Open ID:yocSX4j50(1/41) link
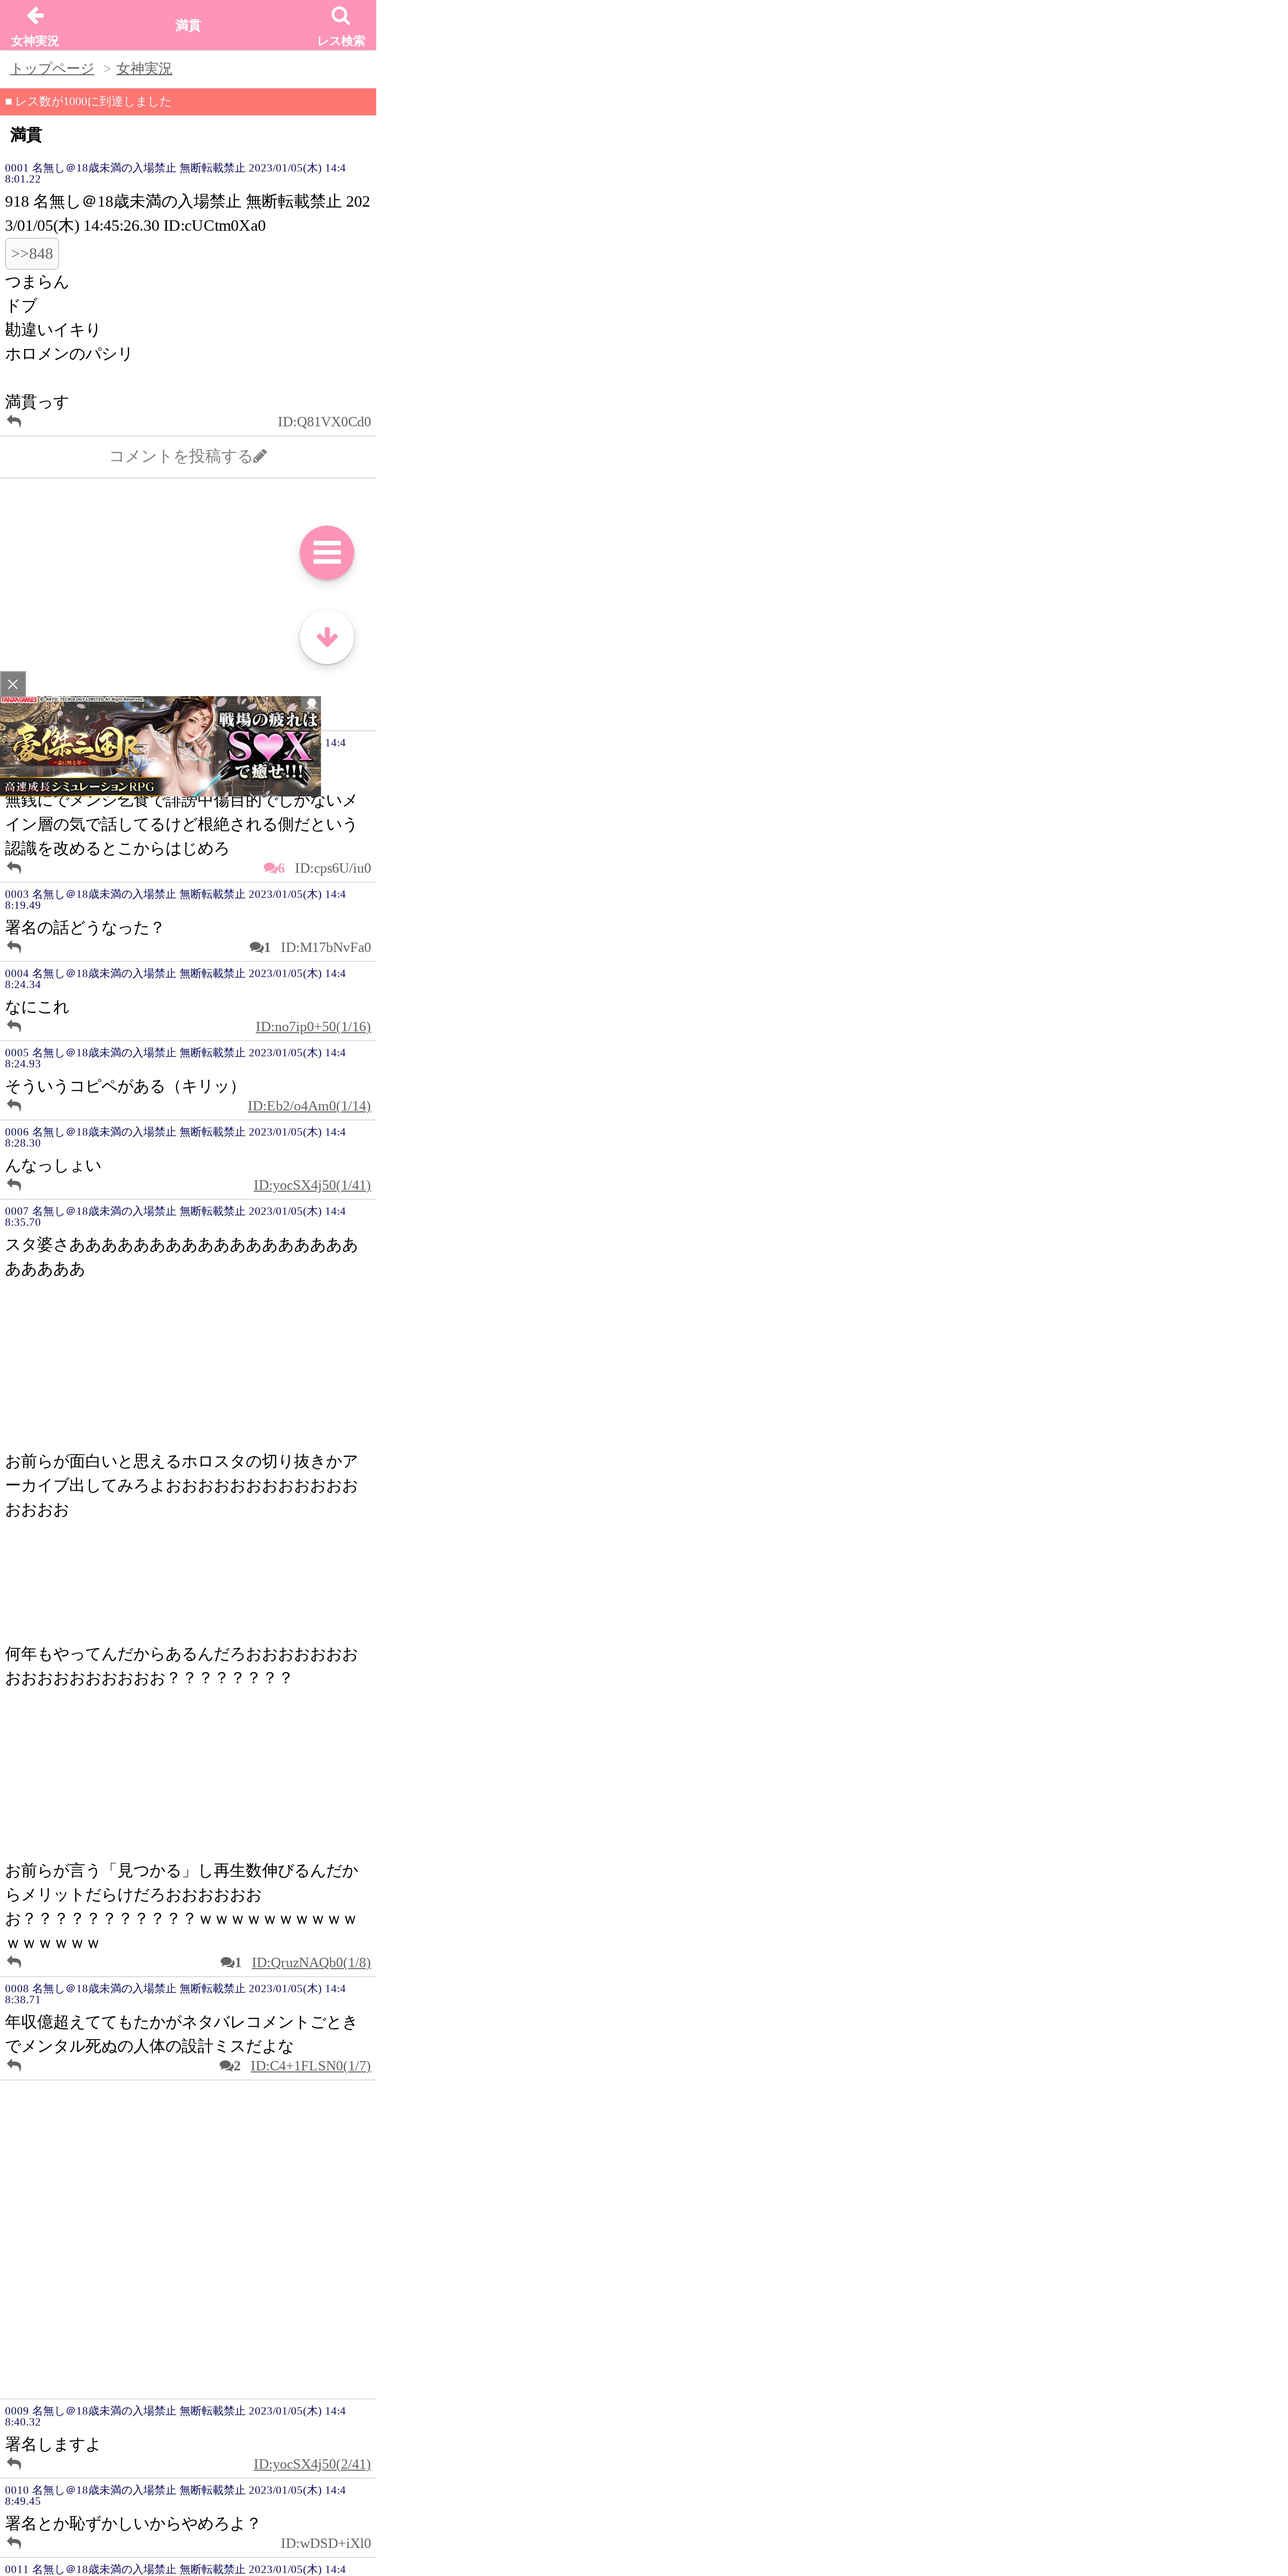1288x2576 pixels. [x=312, y=1185]
